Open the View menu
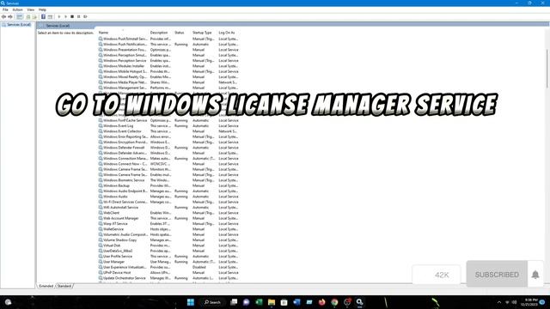The width and height of the screenshot is (550, 309). tap(31, 9)
